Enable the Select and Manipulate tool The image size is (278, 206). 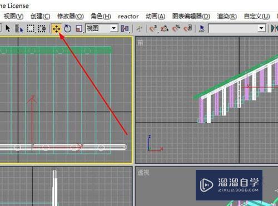pyautogui.click(x=139, y=29)
